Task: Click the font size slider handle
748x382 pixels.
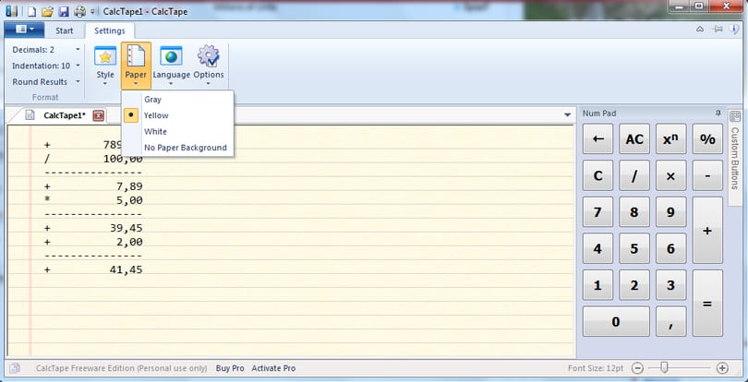Action: [x=664, y=367]
